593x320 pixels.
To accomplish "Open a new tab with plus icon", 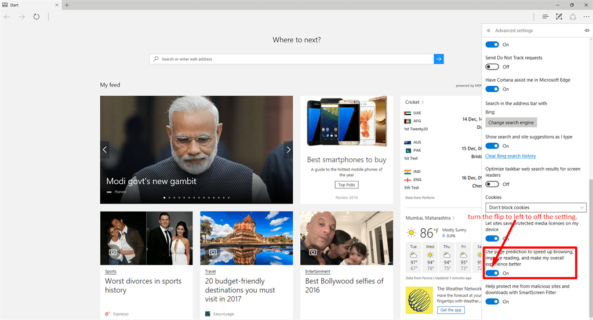I will 67,5.
